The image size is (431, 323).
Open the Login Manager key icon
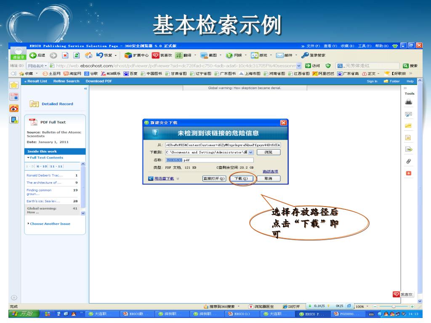coord(305,55)
